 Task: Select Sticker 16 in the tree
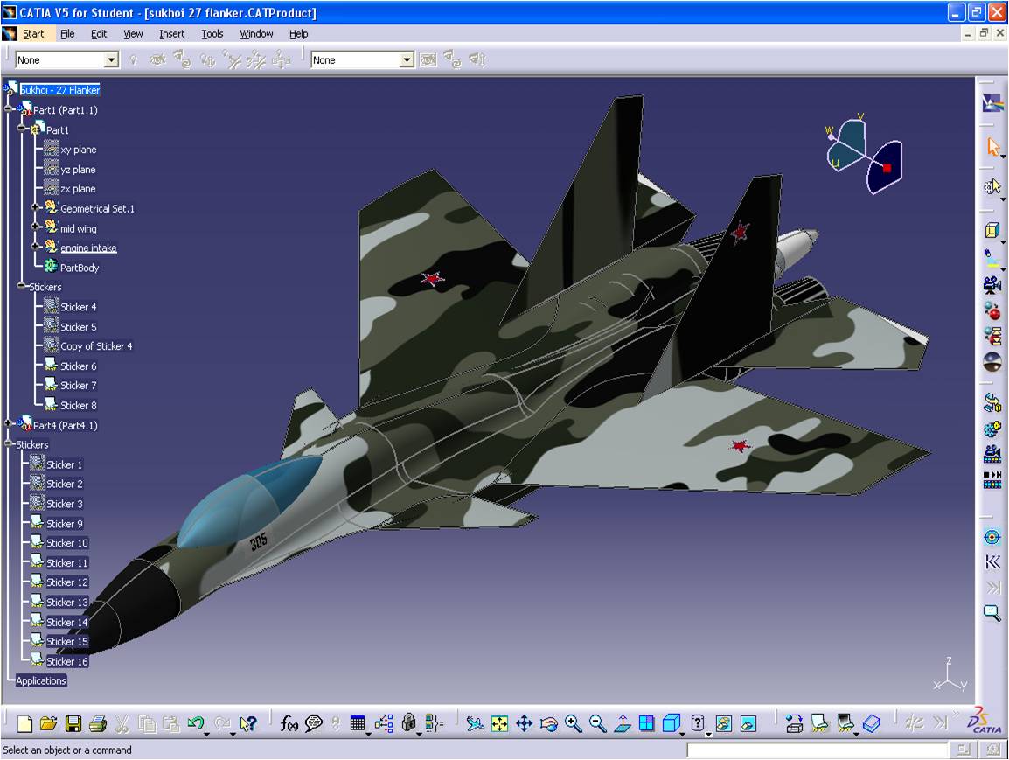pyautogui.click(x=67, y=661)
